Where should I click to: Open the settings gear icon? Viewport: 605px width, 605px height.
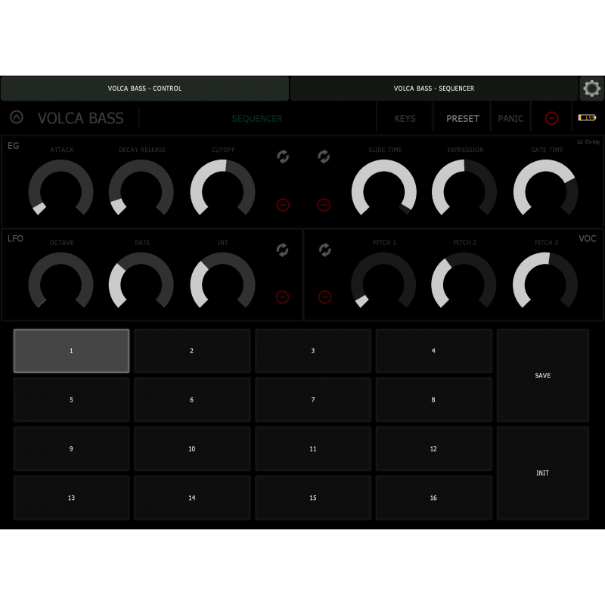[592, 88]
